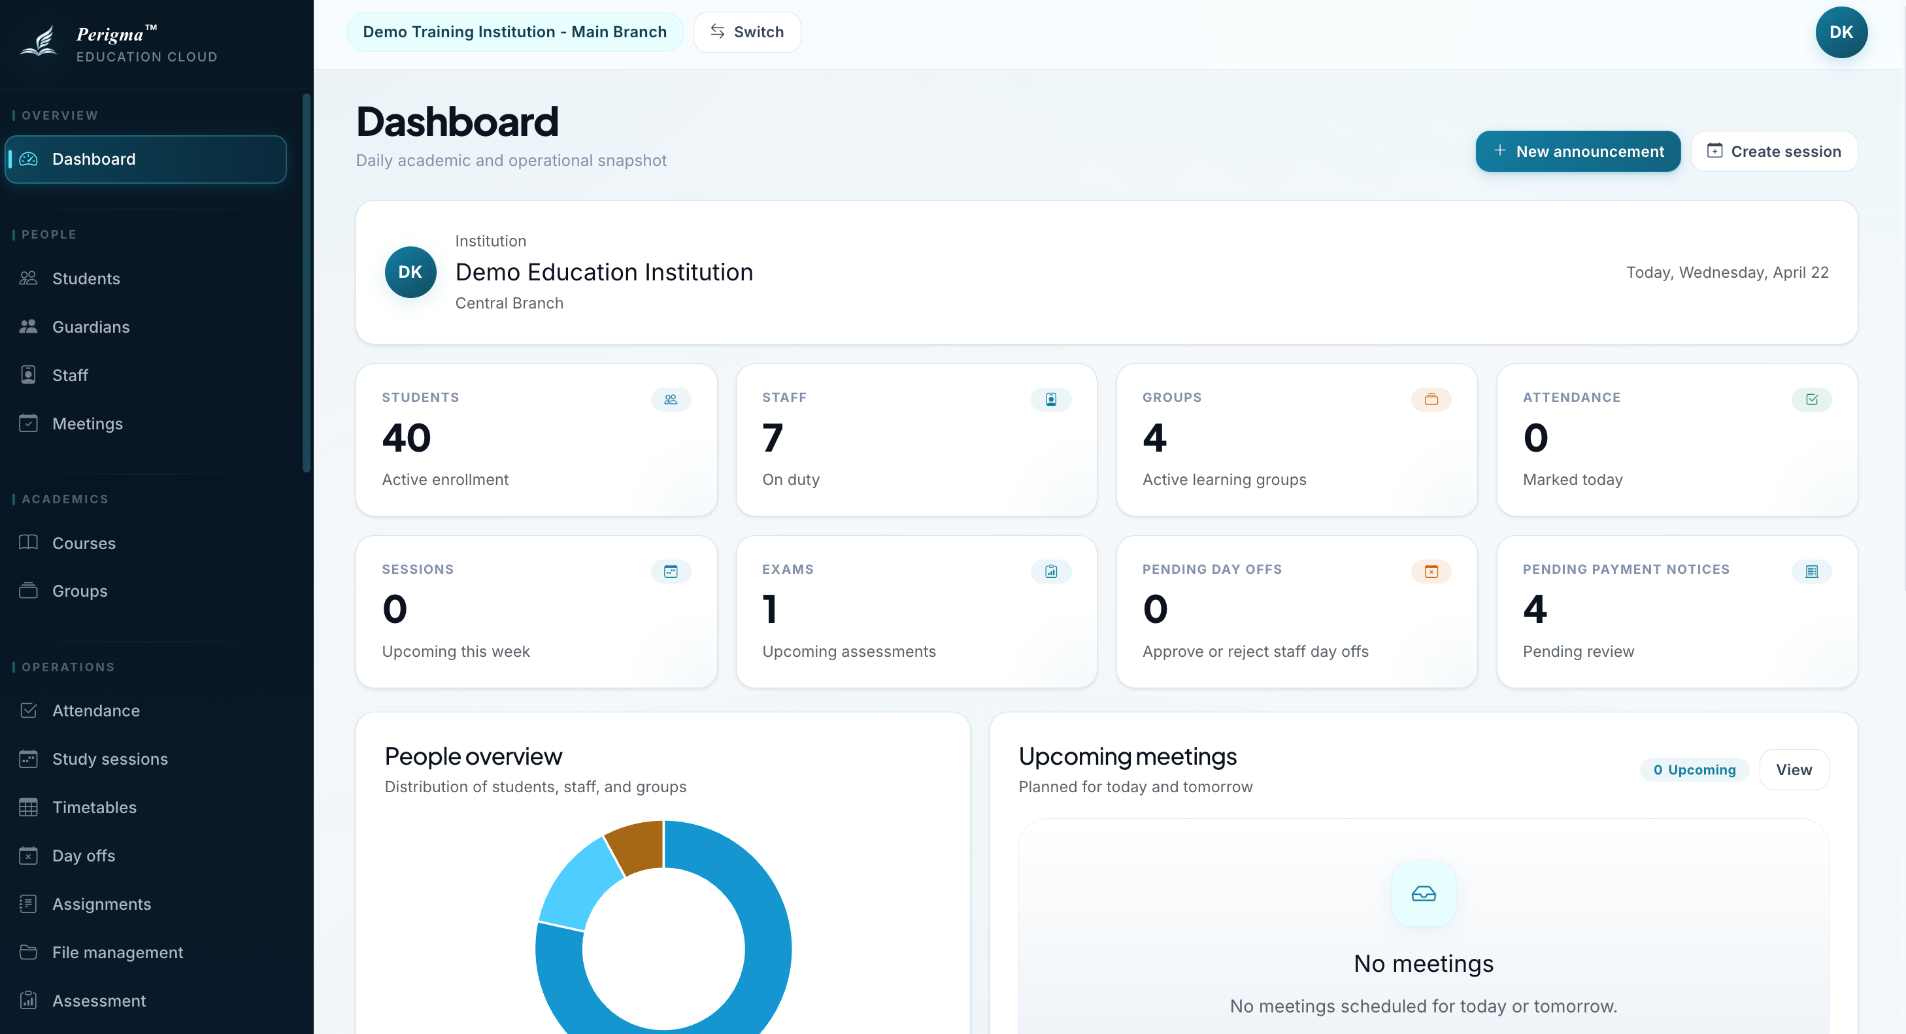
Task: Click the sidebar vertical scrollbar
Action: pyautogui.click(x=307, y=281)
